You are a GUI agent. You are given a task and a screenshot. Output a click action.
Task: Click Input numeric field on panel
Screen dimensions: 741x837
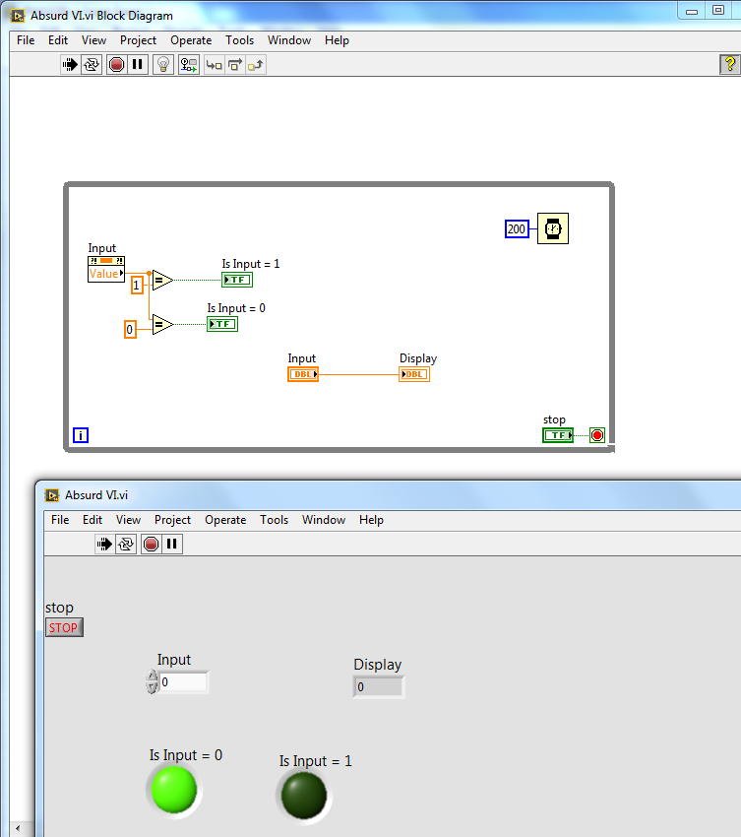tap(183, 682)
